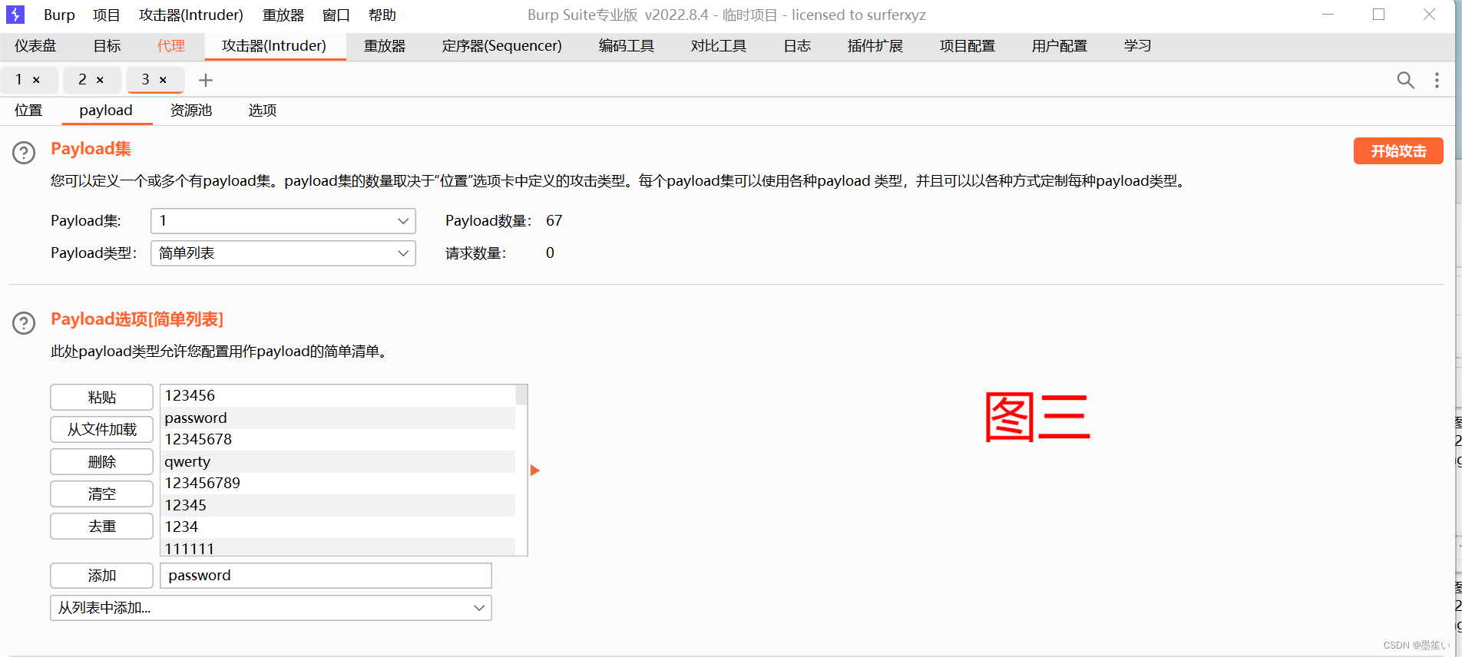The image size is (1462, 657).
Task: Open the 项目 menu
Action: pos(107,15)
